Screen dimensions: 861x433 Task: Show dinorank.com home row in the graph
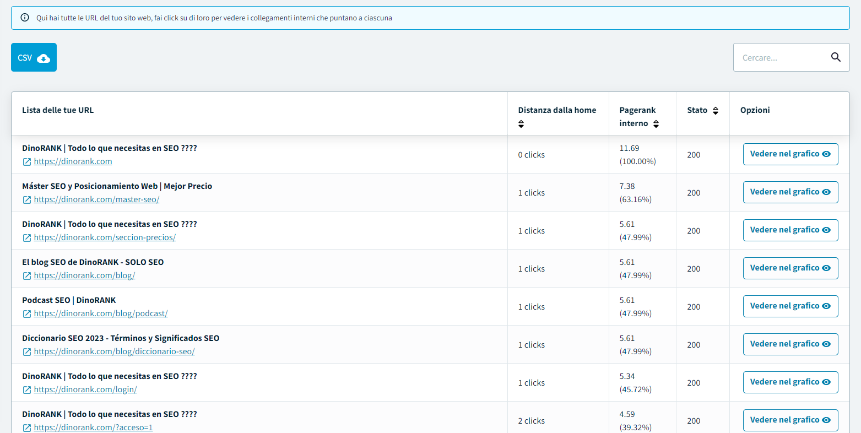tap(790, 154)
